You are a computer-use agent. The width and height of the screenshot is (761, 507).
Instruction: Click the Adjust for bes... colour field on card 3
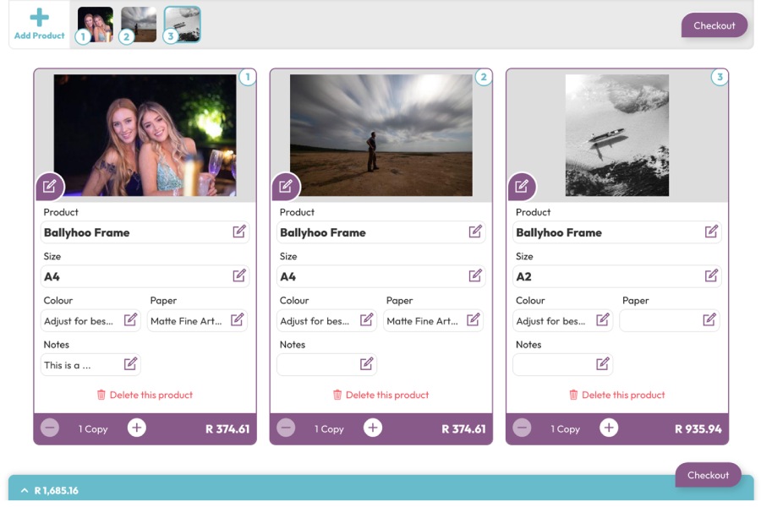(562, 320)
